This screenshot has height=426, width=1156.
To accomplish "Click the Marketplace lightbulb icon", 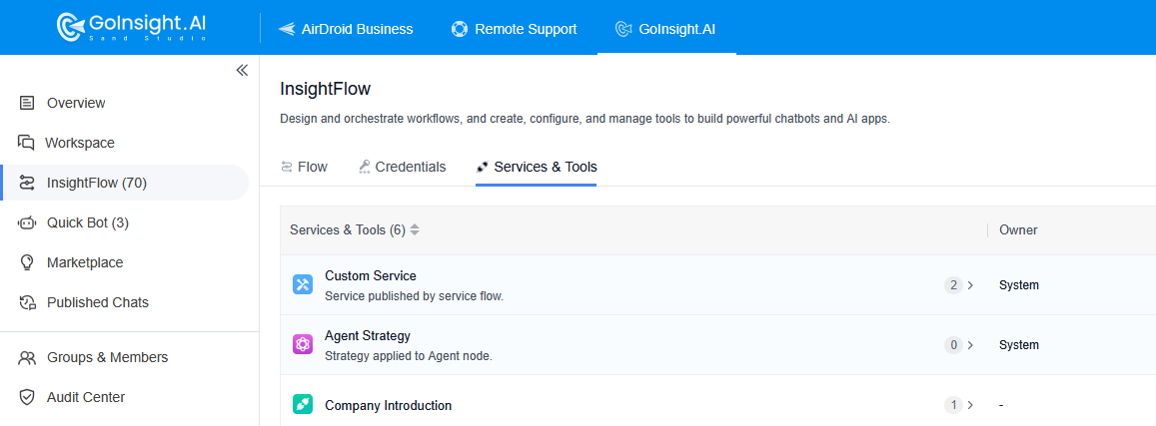I will [x=27, y=262].
